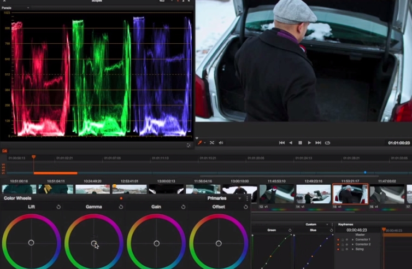Image resolution: width=412 pixels, height=269 pixels.
Task: Click the Gain wheel center point
Action: tap(156, 243)
